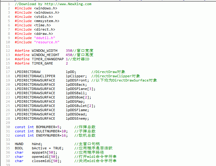This screenshot has height=166, width=216.
Task: Click the "ddutil.h" string
Action: (x=45, y=38)
